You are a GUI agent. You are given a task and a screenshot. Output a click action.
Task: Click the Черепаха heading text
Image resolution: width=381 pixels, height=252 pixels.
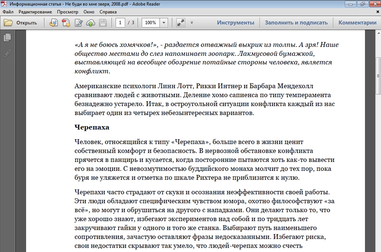coord(92,127)
